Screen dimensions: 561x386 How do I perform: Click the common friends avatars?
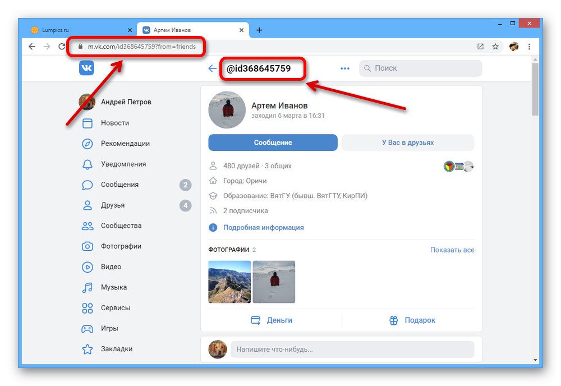[x=459, y=166]
